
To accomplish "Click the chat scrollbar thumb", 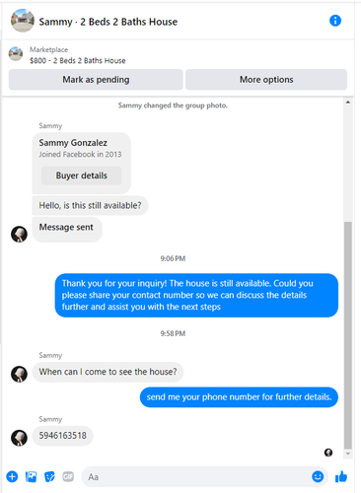I will click(x=348, y=335).
